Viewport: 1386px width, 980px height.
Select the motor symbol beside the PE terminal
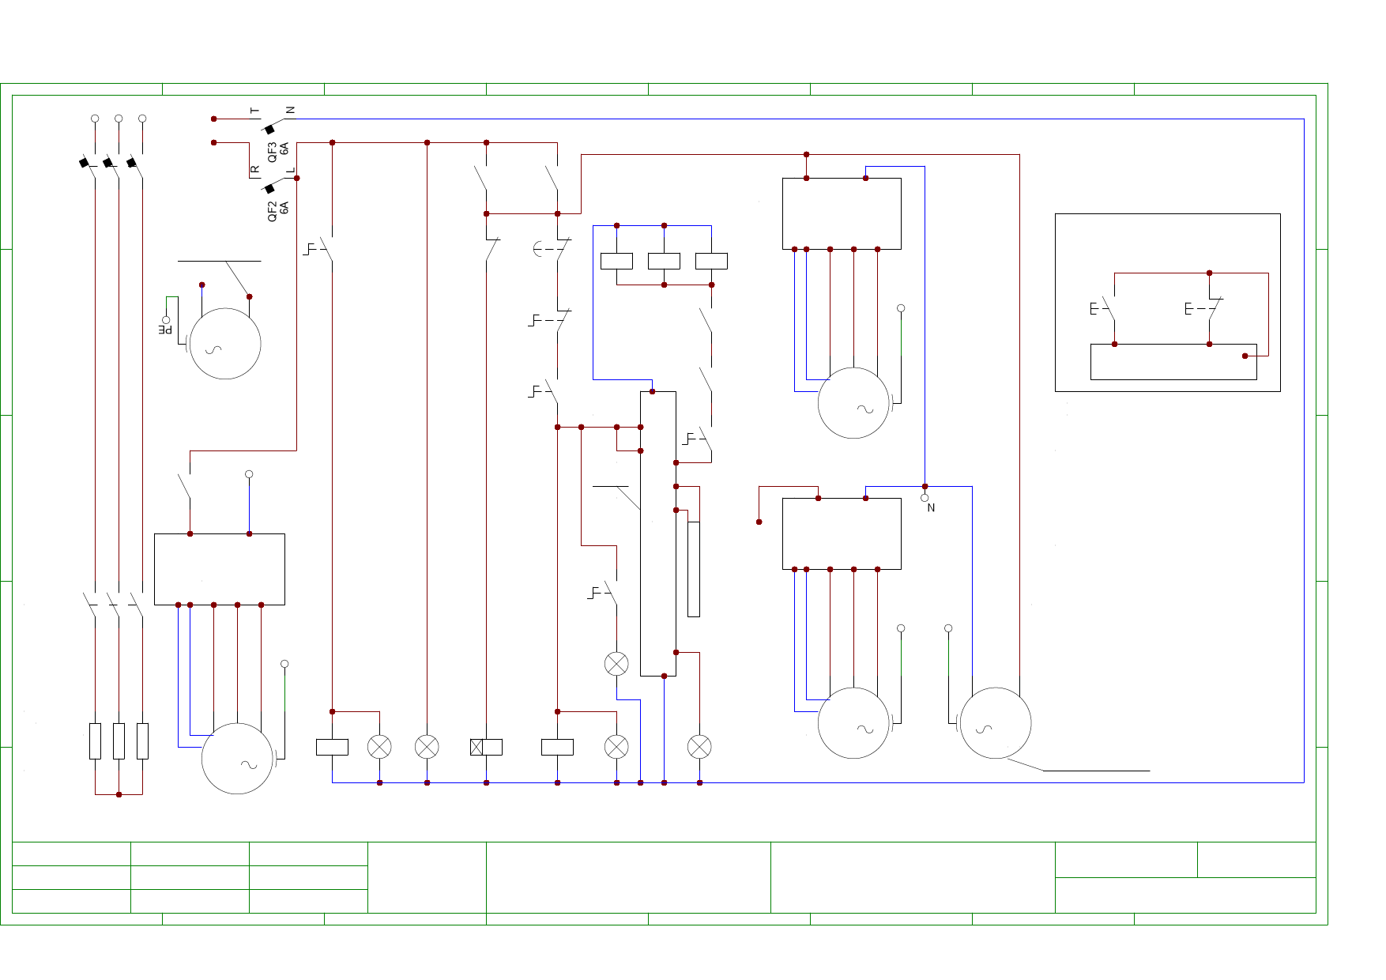click(x=225, y=344)
